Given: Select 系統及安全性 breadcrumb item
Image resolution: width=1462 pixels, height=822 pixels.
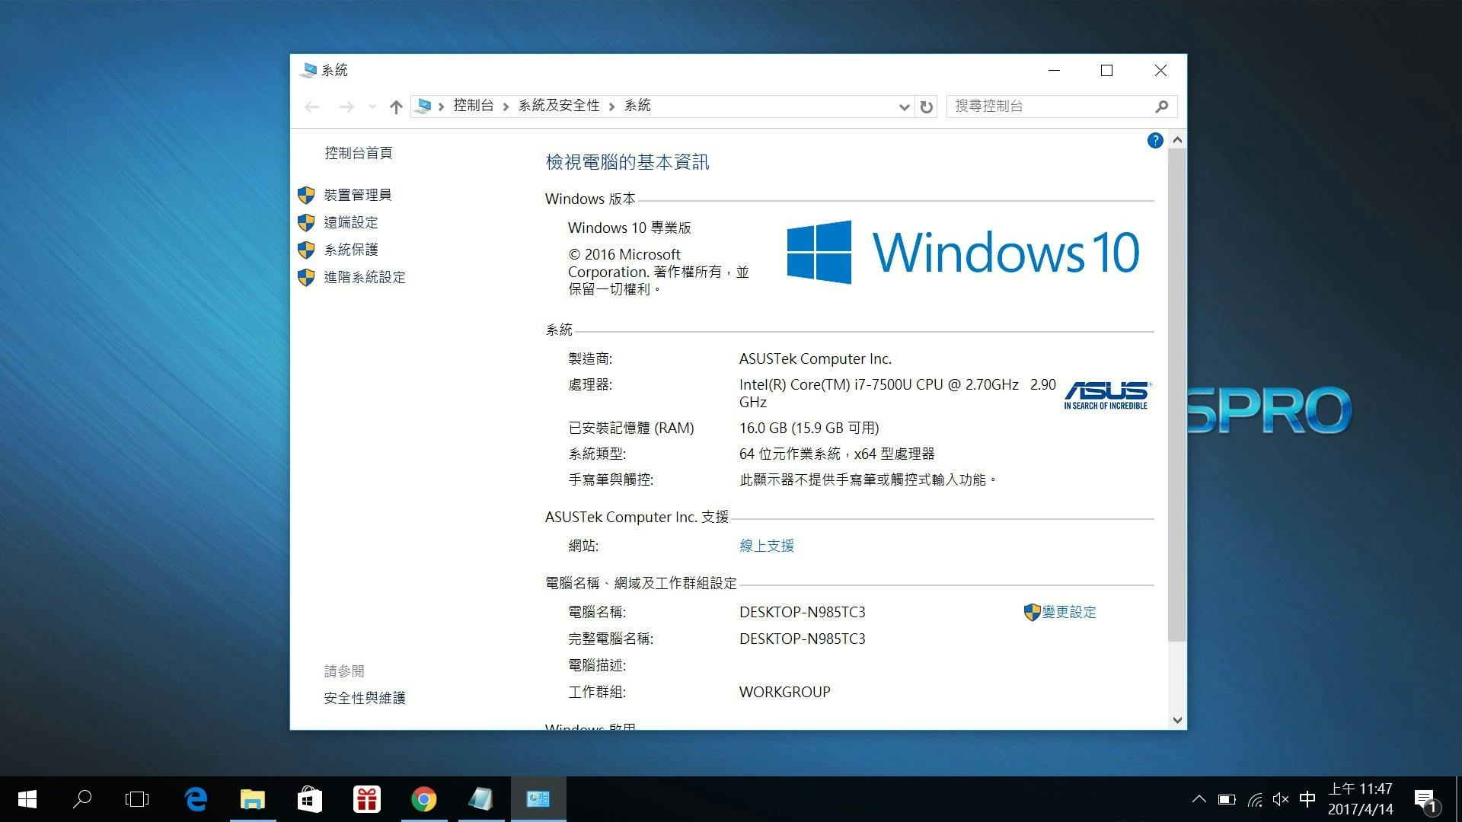Looking at the screenshot, I should (559, 106).
